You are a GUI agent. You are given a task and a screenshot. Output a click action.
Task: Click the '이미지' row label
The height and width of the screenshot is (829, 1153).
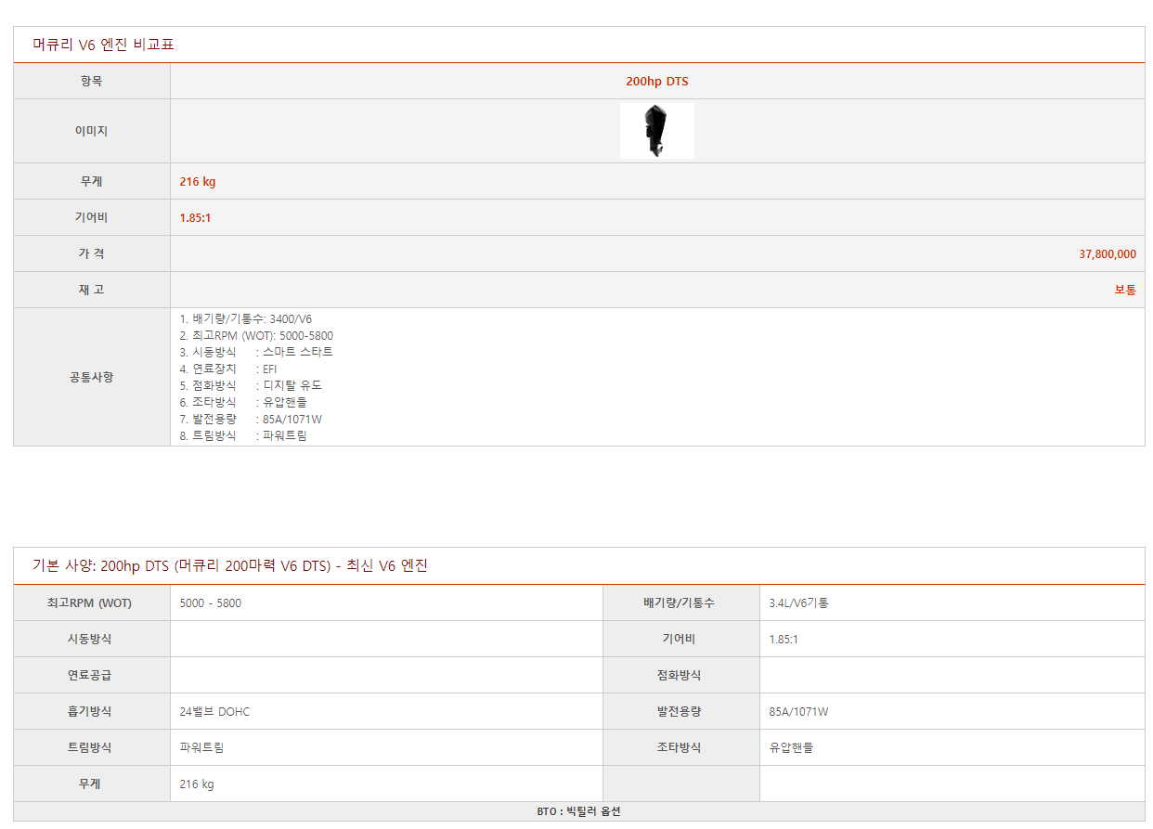point(92,131)
